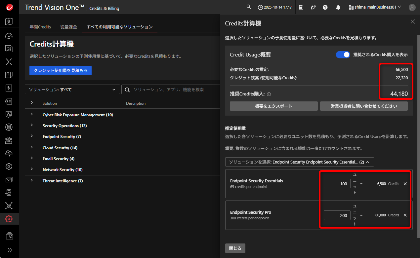420x258 pixels.
Task: Remove Endpoint Security Essentials with X icon
Action: (x=405, y=184)
